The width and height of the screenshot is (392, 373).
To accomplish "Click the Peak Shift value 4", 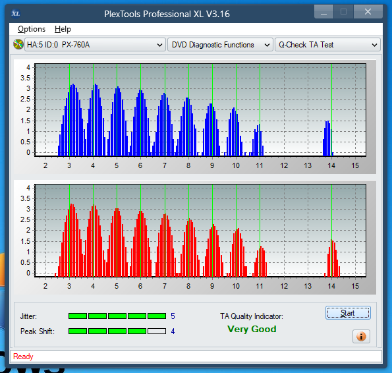I will [173, 331].
